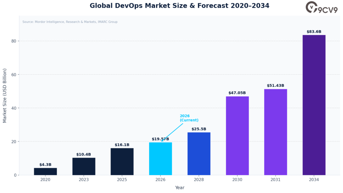Viewport: 343px width, 193px height.
Task: Click the x-axis tick label '2020'
Action: pyautogui.click(x=45, y=180)
